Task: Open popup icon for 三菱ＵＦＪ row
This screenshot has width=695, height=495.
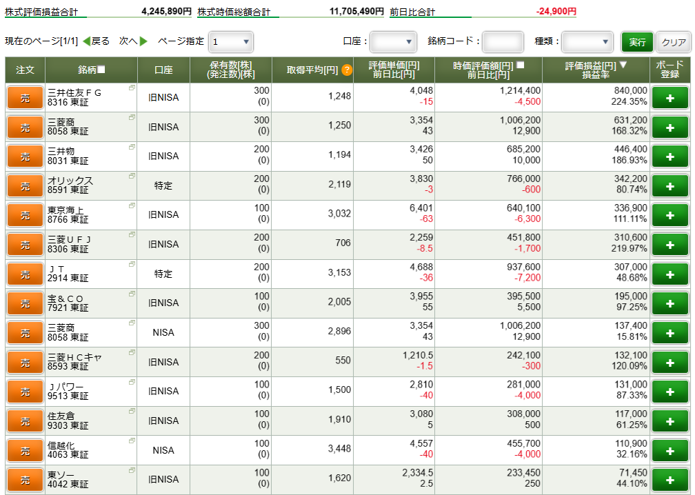Action: pos(132,235)
